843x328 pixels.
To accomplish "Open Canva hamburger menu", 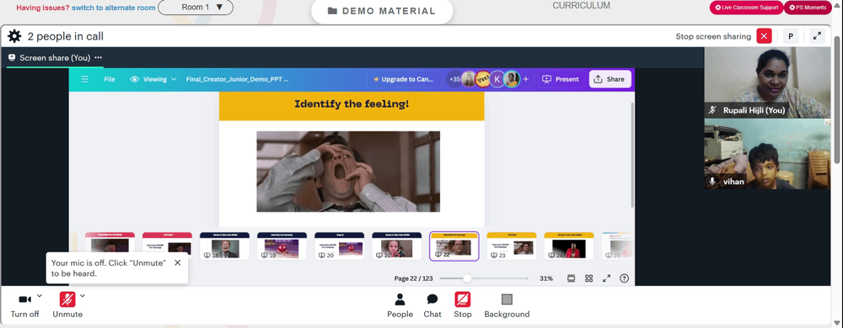I will pyautogui.click(x=84, y=79).
